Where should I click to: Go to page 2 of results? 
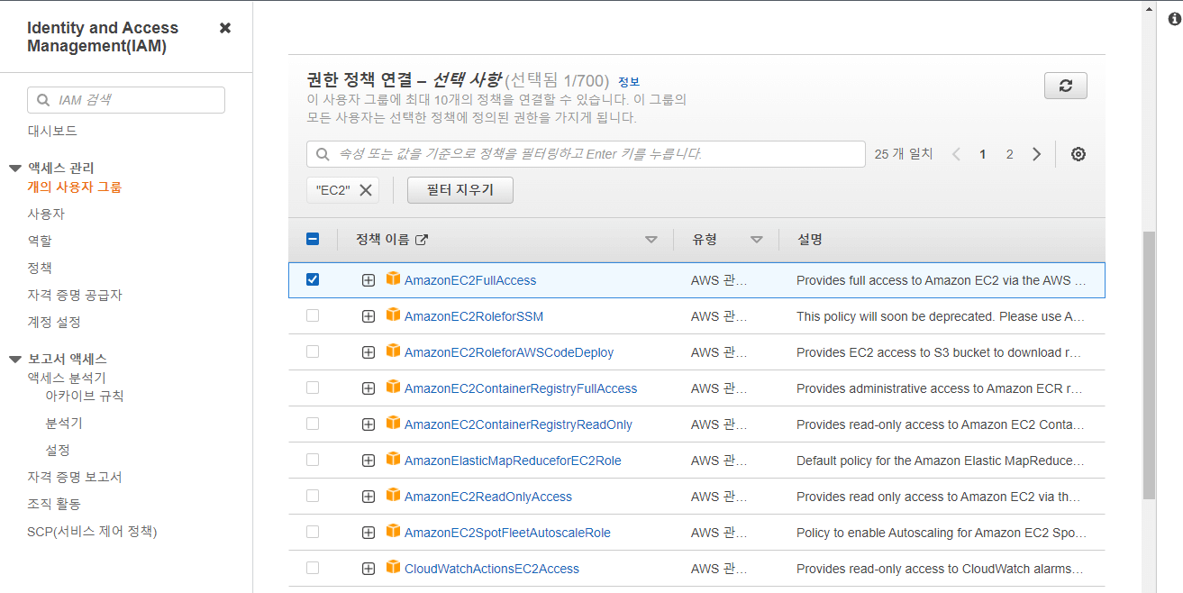(1010, 154)
